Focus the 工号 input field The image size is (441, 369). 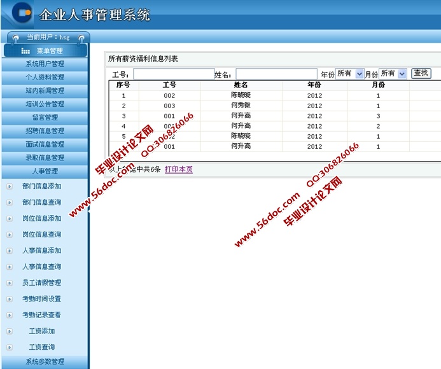point(173,74)
